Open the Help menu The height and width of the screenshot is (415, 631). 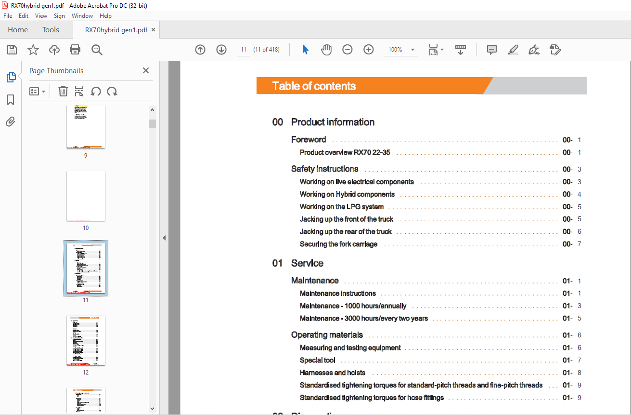pos(105,16)
